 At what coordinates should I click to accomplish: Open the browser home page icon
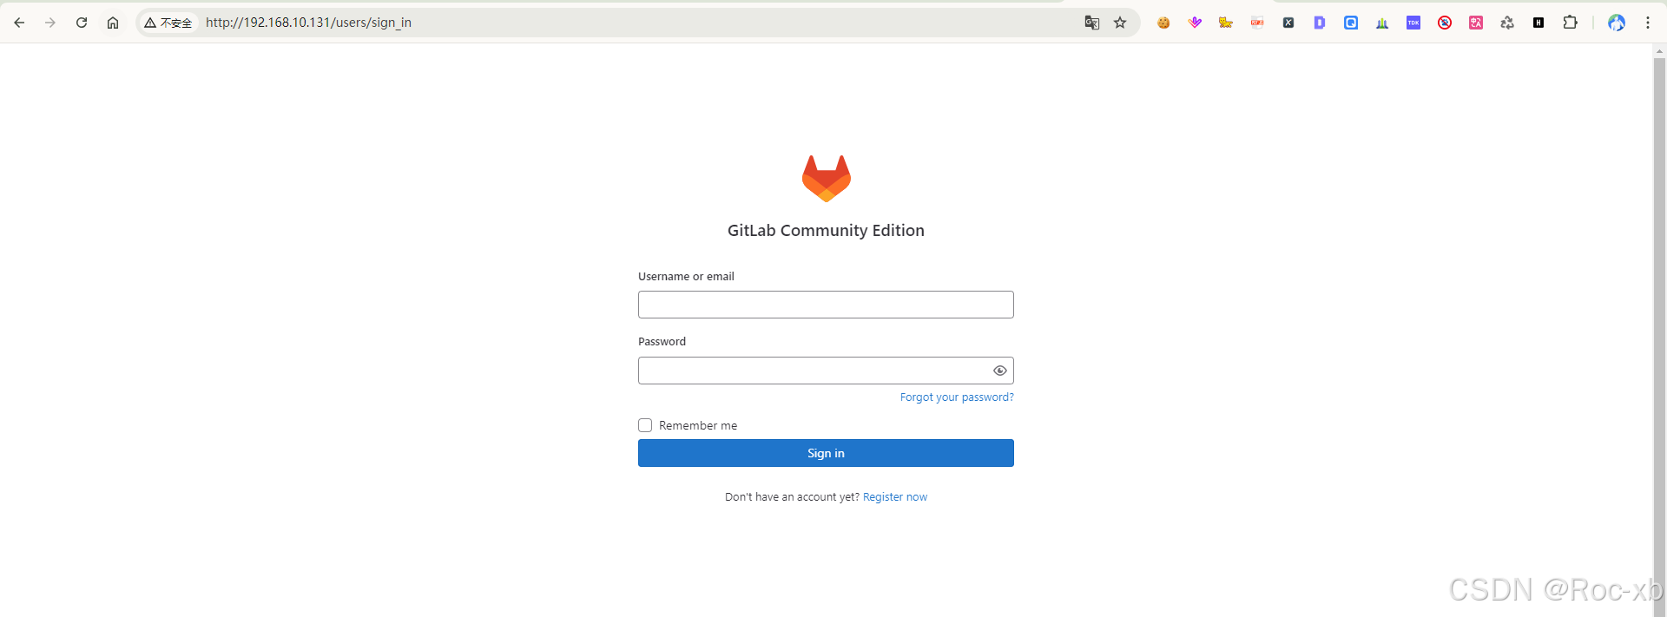[113, 23]
